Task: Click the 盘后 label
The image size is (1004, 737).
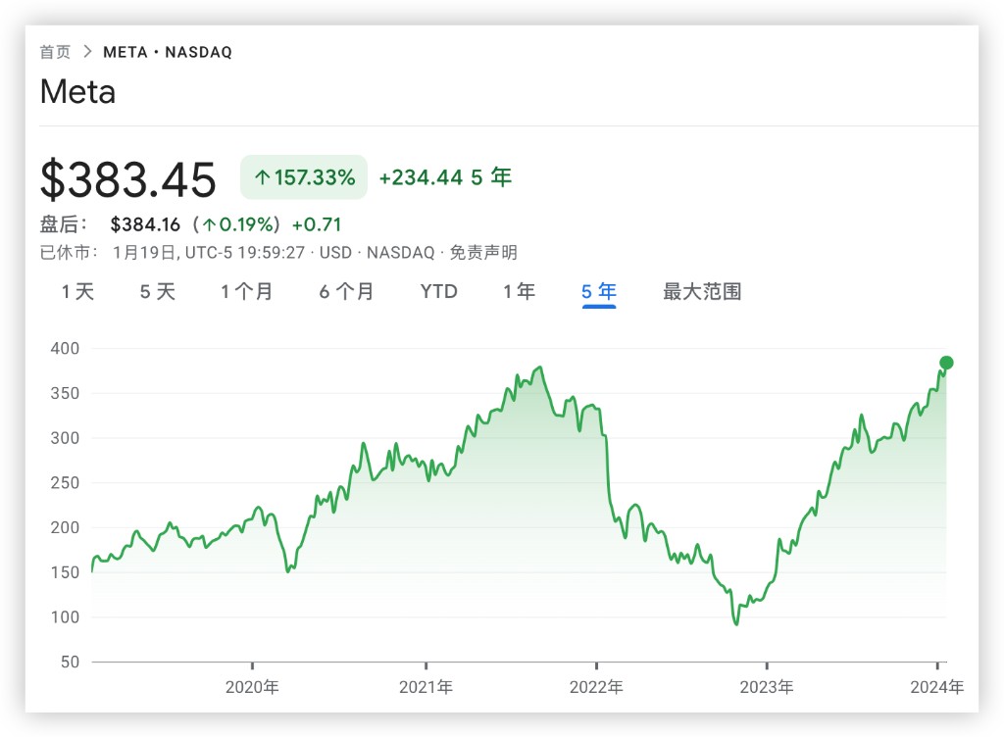Action: click(64, 224)
